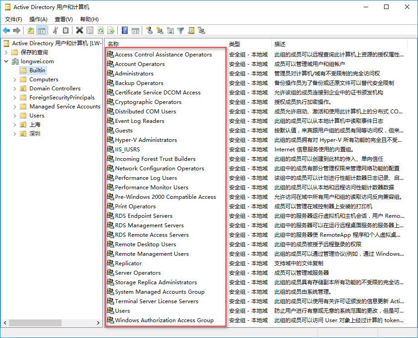Click right arrow of tree horizontal scrollbar

(x=98, y=323)
